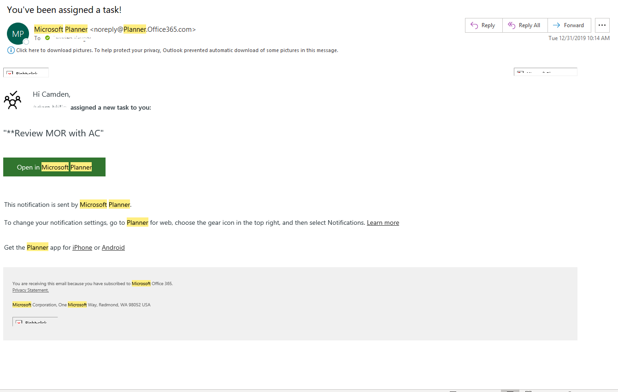Click the Reply arrow icon
Screen dimensions: 618x392
click(x=474, y=25)
